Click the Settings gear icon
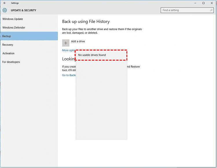This screenshot has height=168, width=217. tap(5, 10)
